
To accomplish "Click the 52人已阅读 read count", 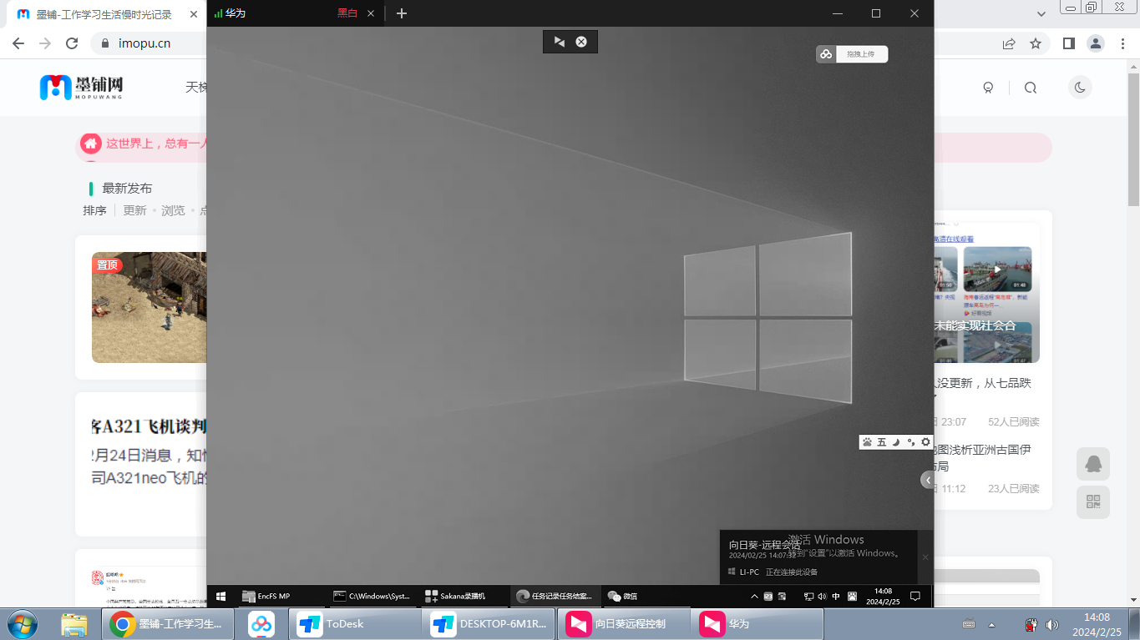I will (x=1013, y=421).
